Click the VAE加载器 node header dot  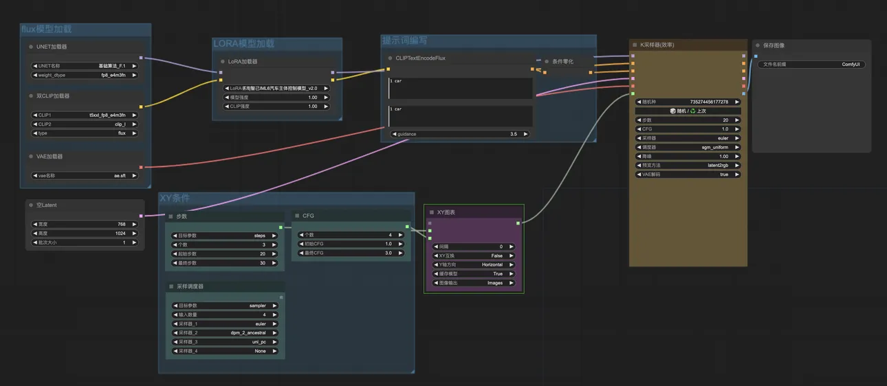coord(31,157)
